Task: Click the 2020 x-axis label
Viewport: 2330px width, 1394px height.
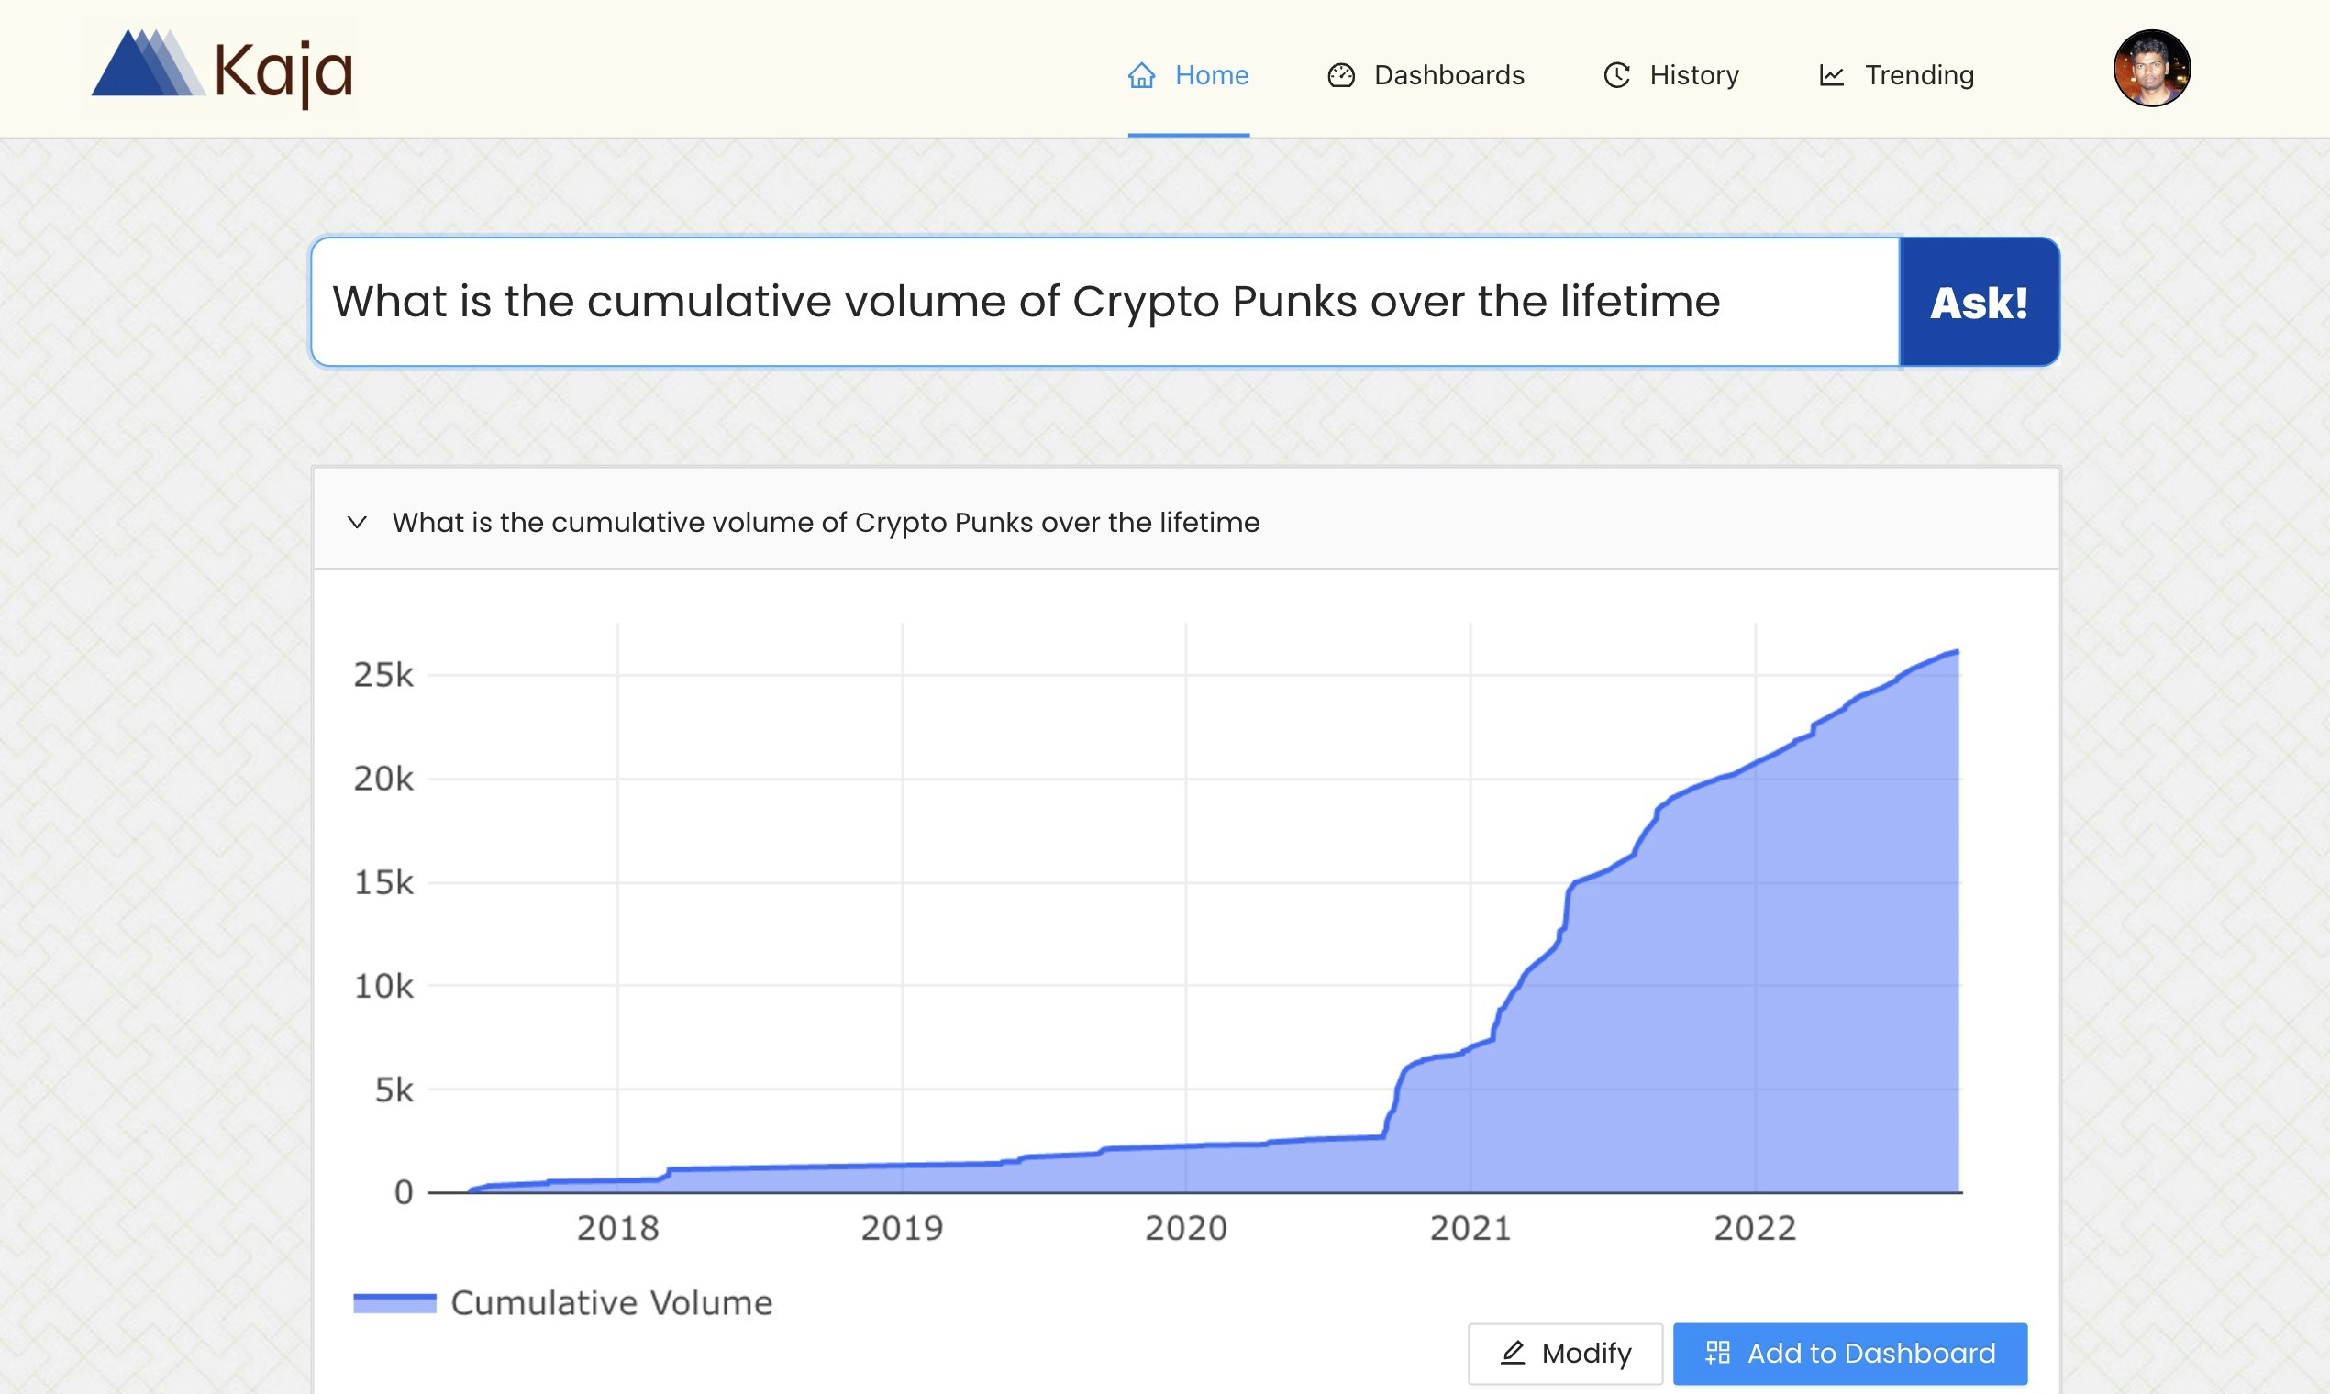Action: pyautogui.click(x=1186, y=1229)
